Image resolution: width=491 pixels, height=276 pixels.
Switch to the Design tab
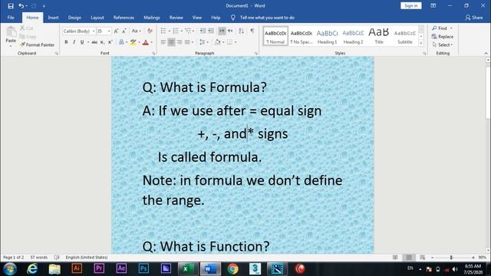[x=74, y=18]
